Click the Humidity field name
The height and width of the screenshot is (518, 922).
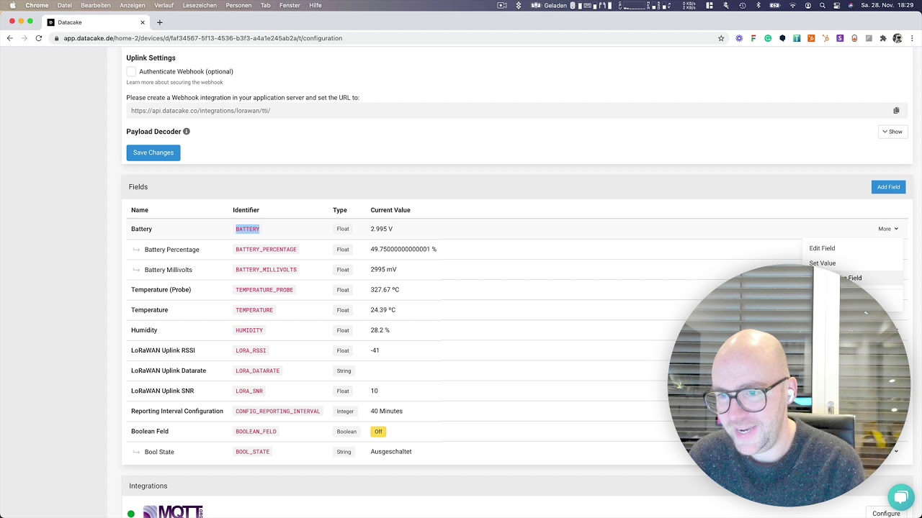[x=144, y=330]
